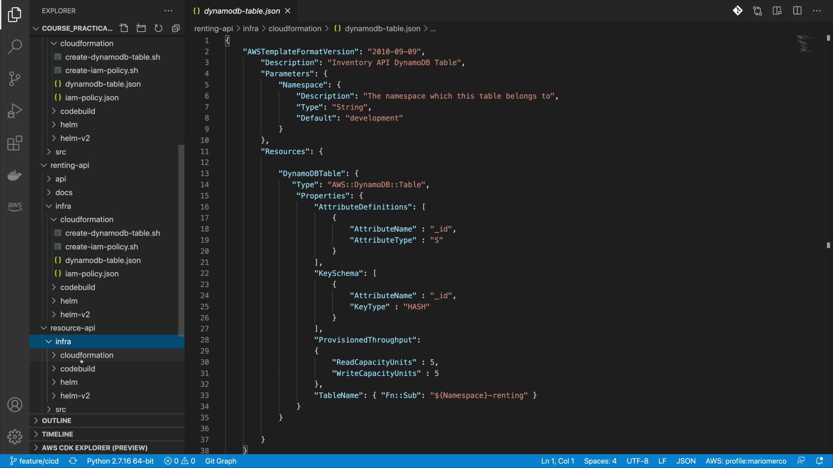This screenshot has height=468, width=833.
Task: Click the editor minimap preview
Action: [805, 43]
